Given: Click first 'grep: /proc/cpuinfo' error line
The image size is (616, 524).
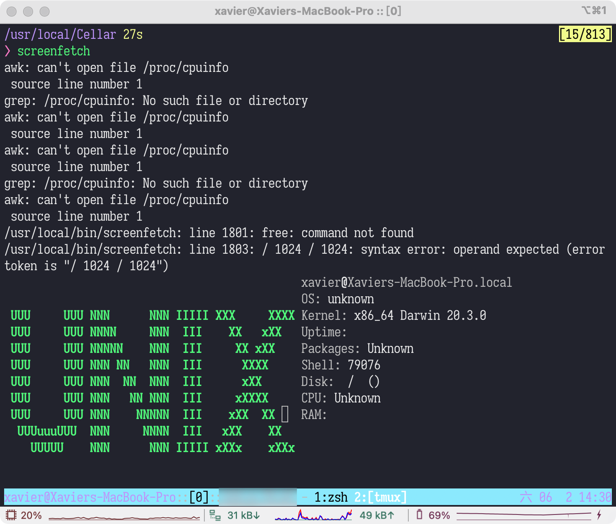Looking at the screenshot, I should [156, 100].
